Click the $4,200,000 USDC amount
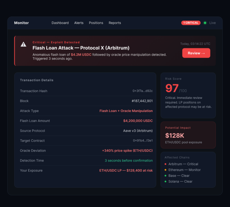Image resolution: width=230 pixels, height=207 pixels. [138, 121]
